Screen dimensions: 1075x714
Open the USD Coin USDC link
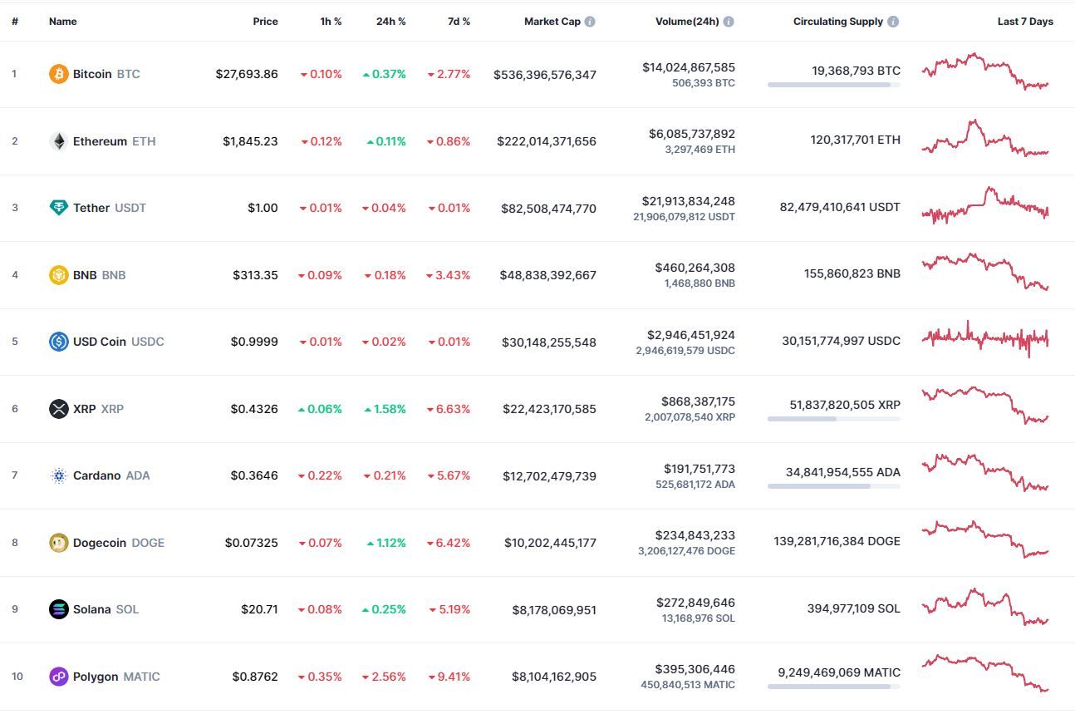119,342
